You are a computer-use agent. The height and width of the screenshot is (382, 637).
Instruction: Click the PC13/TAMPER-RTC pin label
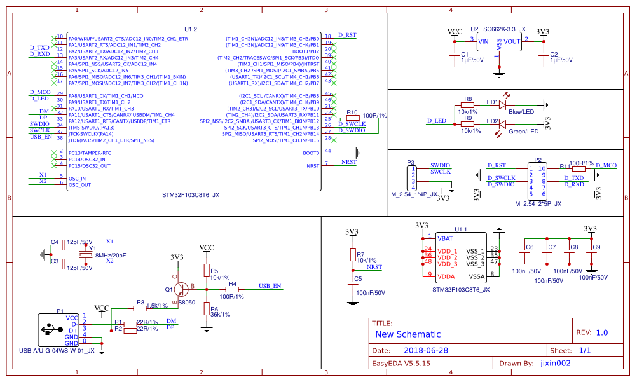pyautogui.click(x=90, y=153)
